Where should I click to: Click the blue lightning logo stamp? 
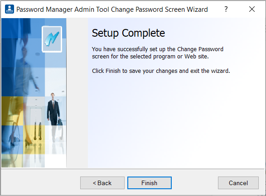pyautogui.click(x=52, y=39)
